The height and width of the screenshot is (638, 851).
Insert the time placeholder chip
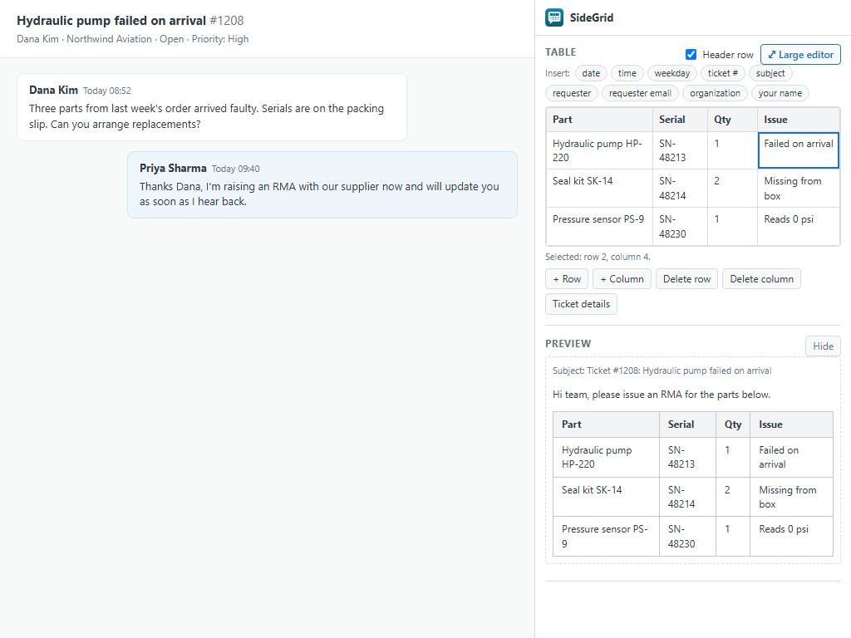coord(627,73)
